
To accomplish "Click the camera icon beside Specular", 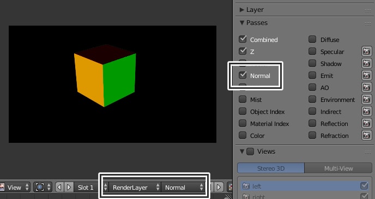I will [367, 51].
